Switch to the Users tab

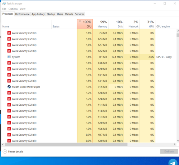pos(60,14)
